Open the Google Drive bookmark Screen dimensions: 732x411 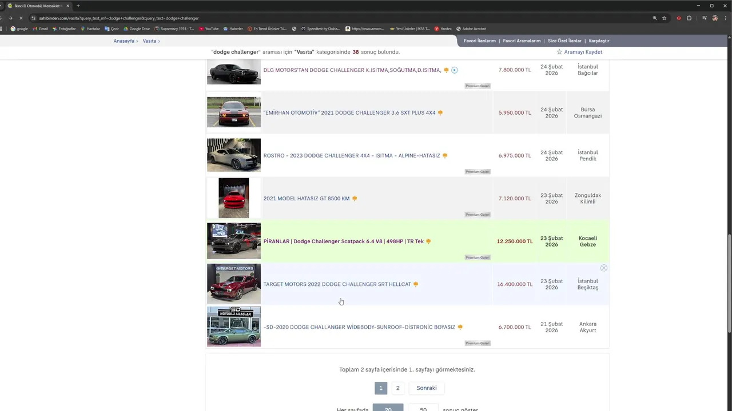137,29
